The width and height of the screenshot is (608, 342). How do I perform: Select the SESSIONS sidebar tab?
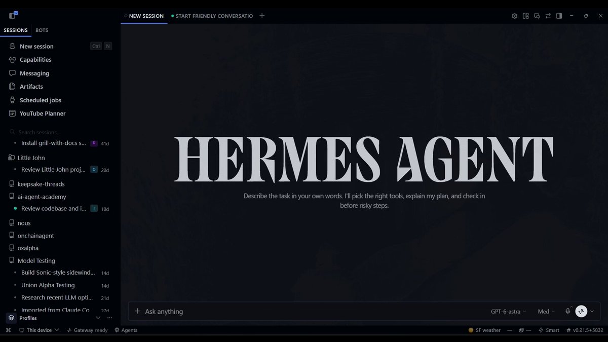[x=16, y=30]
